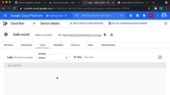Switch to the Details tab
The image size is (170, 95).
(75, 45)
